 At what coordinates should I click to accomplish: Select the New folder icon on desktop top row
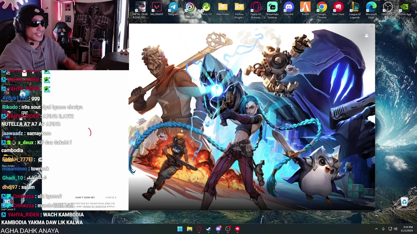coord(223,9)
